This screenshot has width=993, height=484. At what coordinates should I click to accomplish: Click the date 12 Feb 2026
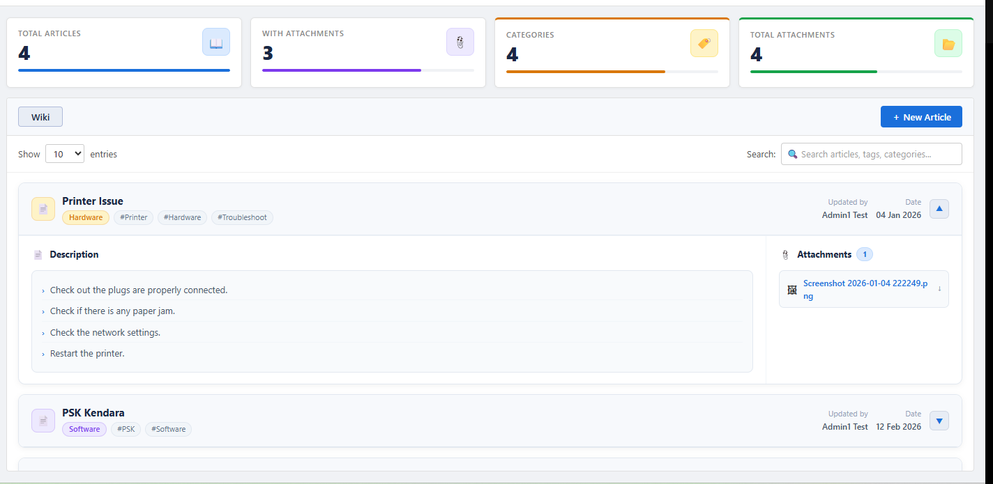pos(898,427)
